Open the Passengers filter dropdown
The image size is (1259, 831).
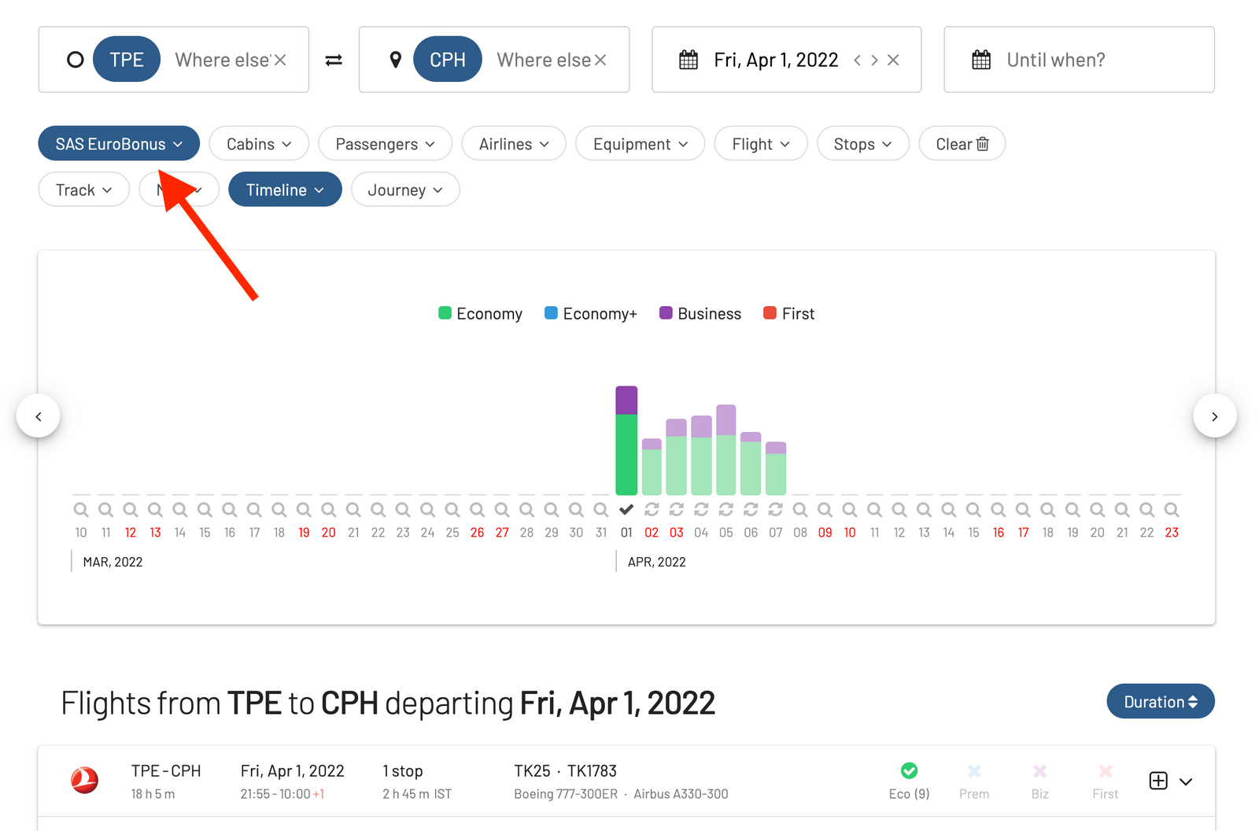pos(385,143)
